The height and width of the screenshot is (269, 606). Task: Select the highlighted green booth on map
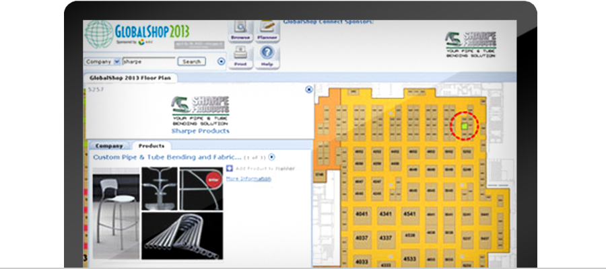465,126
